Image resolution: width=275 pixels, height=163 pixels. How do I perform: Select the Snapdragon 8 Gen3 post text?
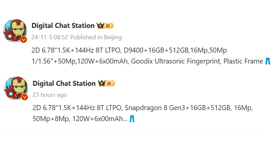point(143,113)
